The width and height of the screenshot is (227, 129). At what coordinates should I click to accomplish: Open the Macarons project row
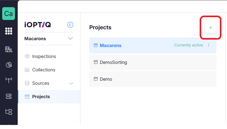tap(153, 45)
